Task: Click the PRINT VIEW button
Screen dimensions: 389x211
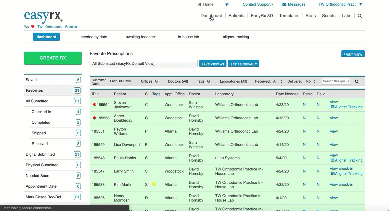Action: (x=353, y=54)
